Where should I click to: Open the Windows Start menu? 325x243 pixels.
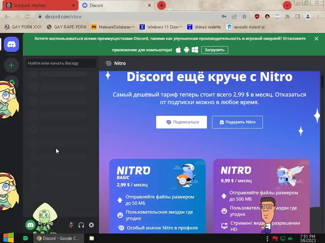point(9,238)
